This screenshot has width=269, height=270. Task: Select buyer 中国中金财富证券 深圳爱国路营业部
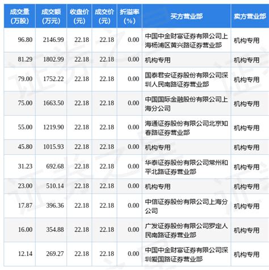pos(186,254)
